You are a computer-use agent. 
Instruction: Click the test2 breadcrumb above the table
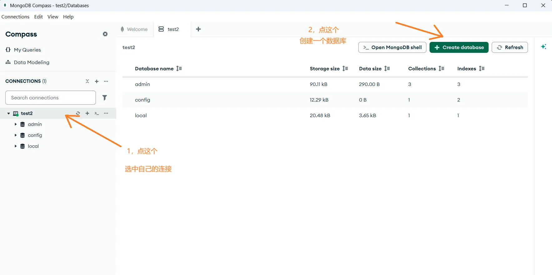pos(129,47)
